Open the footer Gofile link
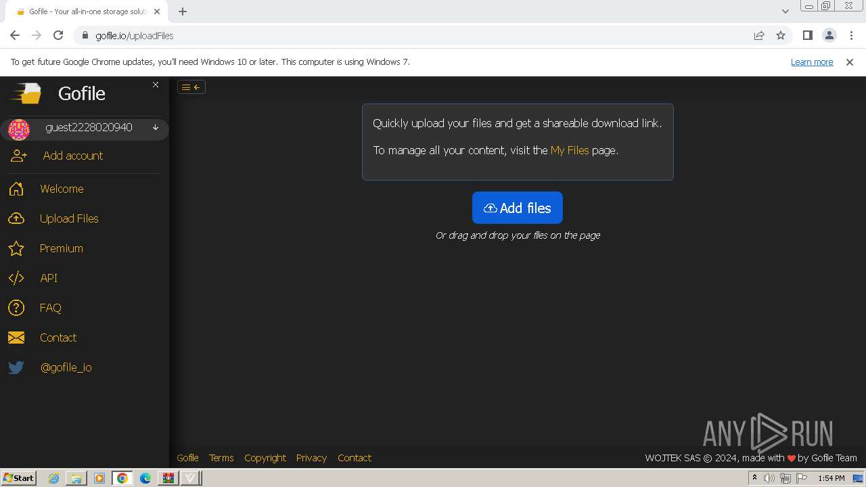866x487 pixels. [187, 458]
